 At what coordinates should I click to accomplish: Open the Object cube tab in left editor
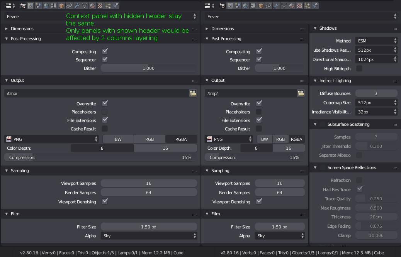click(x=62, y=6)
